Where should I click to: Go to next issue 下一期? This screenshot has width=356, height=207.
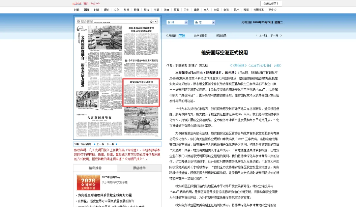[274, 36]
